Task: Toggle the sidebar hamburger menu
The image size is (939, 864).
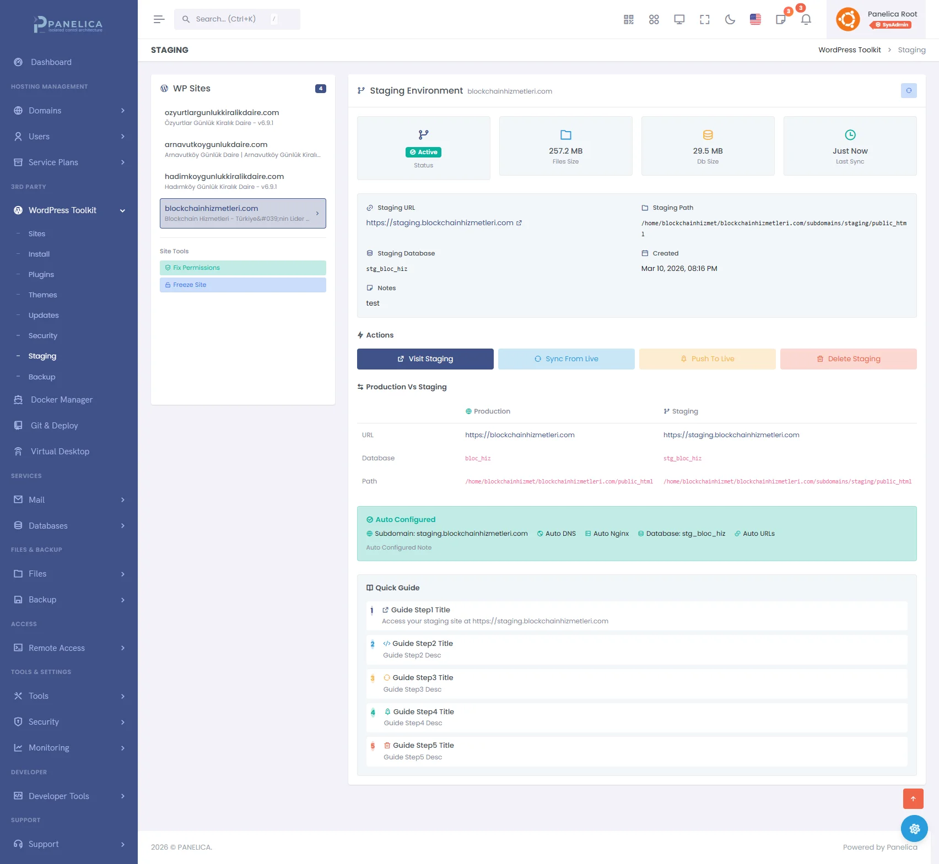Action: (159, 19)
